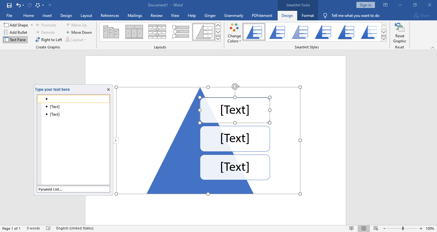Expand the Layout dropdown
437x232 pixels.
(76, 40)
